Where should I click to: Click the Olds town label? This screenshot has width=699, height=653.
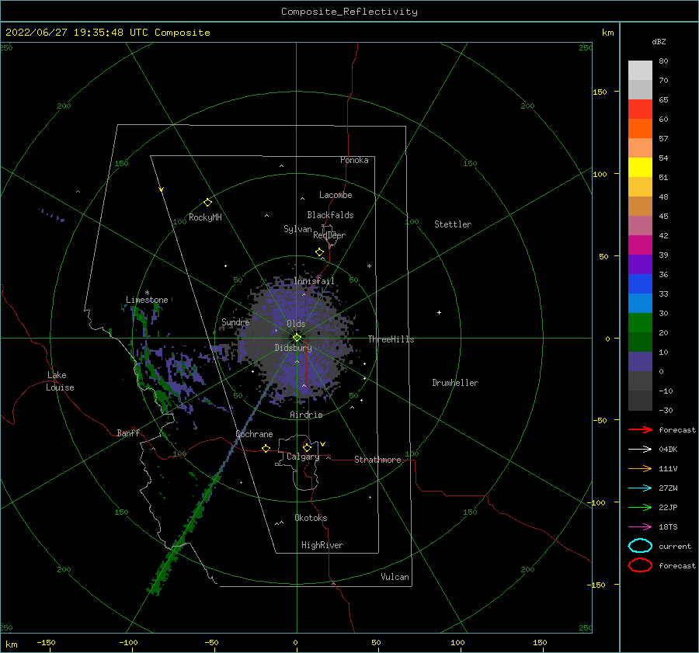coord(296,324)
